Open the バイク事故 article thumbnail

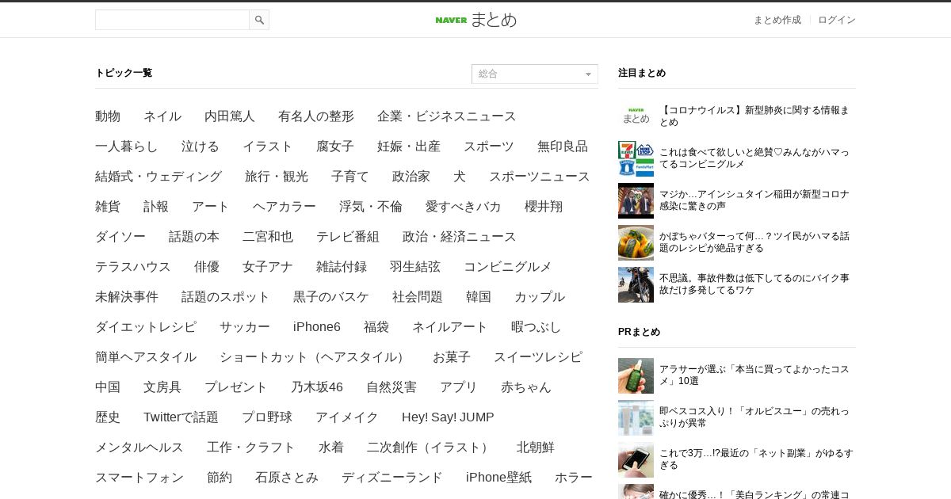point(636,284)
